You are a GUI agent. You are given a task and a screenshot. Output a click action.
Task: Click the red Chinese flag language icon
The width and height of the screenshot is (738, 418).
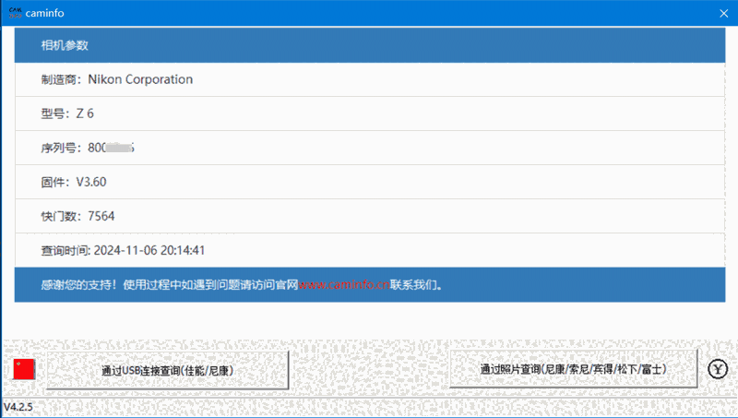(24, 369)
